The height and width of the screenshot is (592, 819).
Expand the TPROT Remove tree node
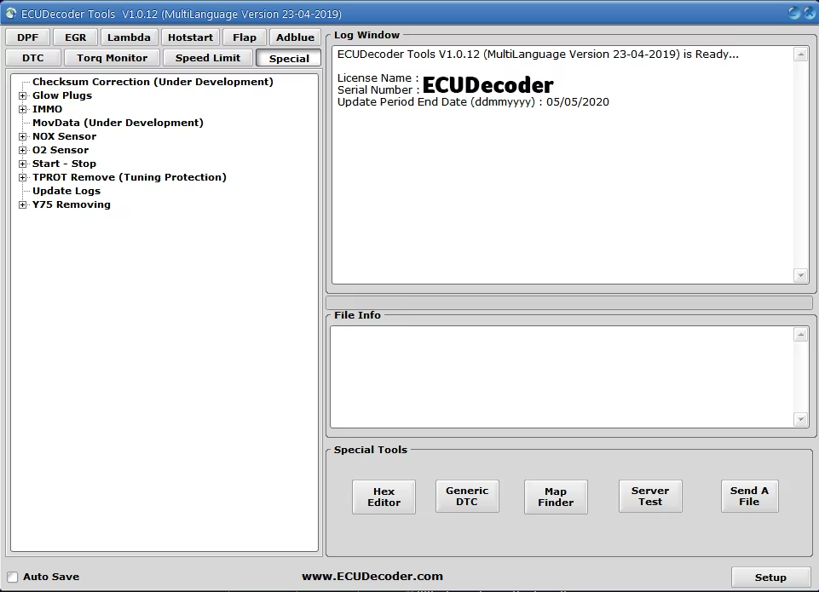click(x=22, y=177)
